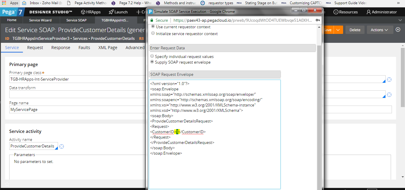Image resolution: width=405 pixels, height=190 pixels.
Task: Click the Enter Request Data header
Action: (x=232, y=48)
